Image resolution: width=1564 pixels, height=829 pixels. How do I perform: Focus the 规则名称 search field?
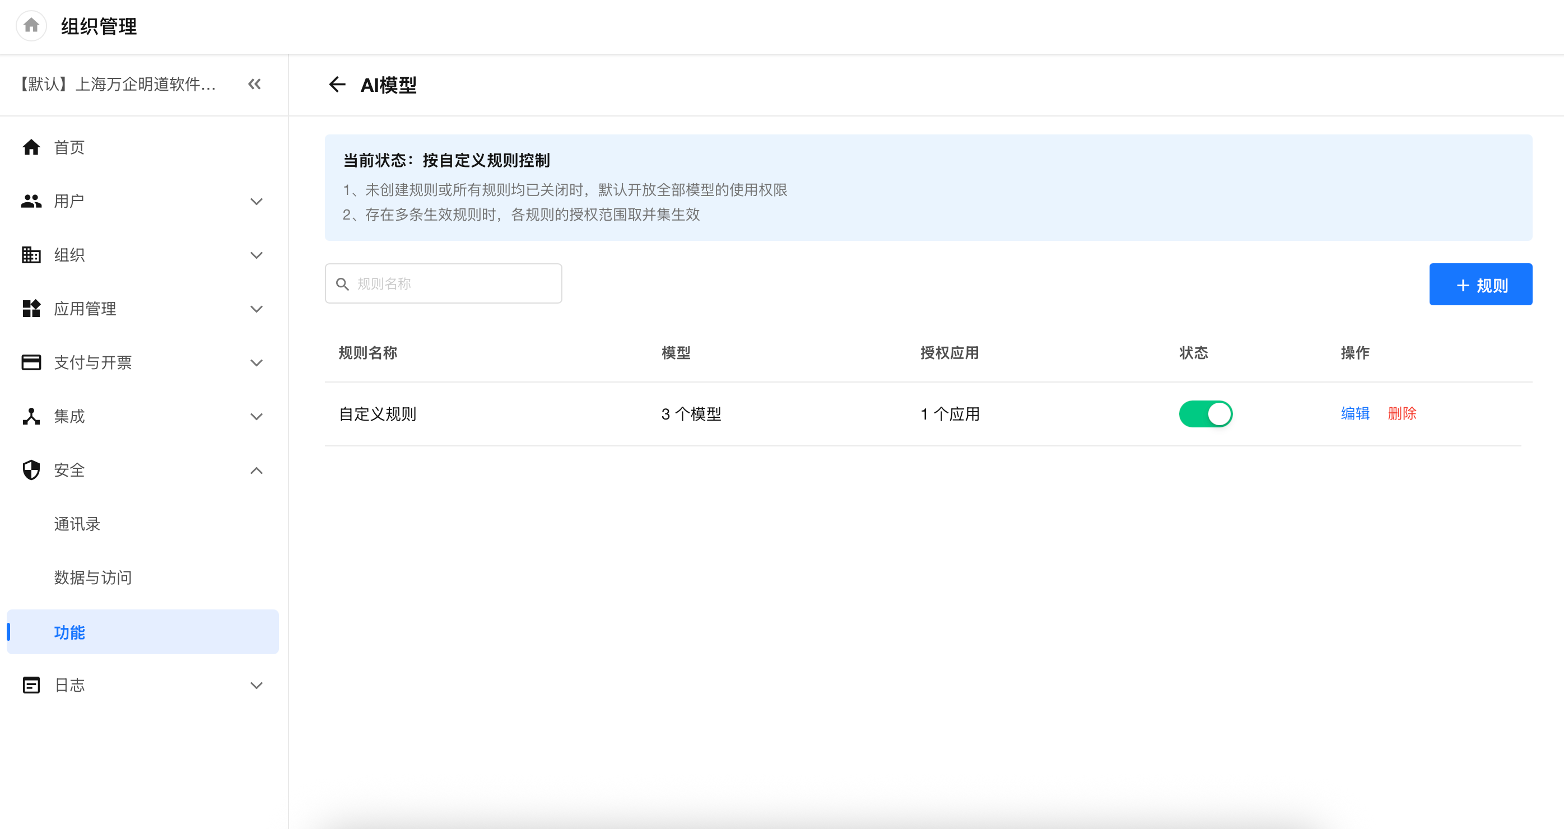[x=443, y=283]
